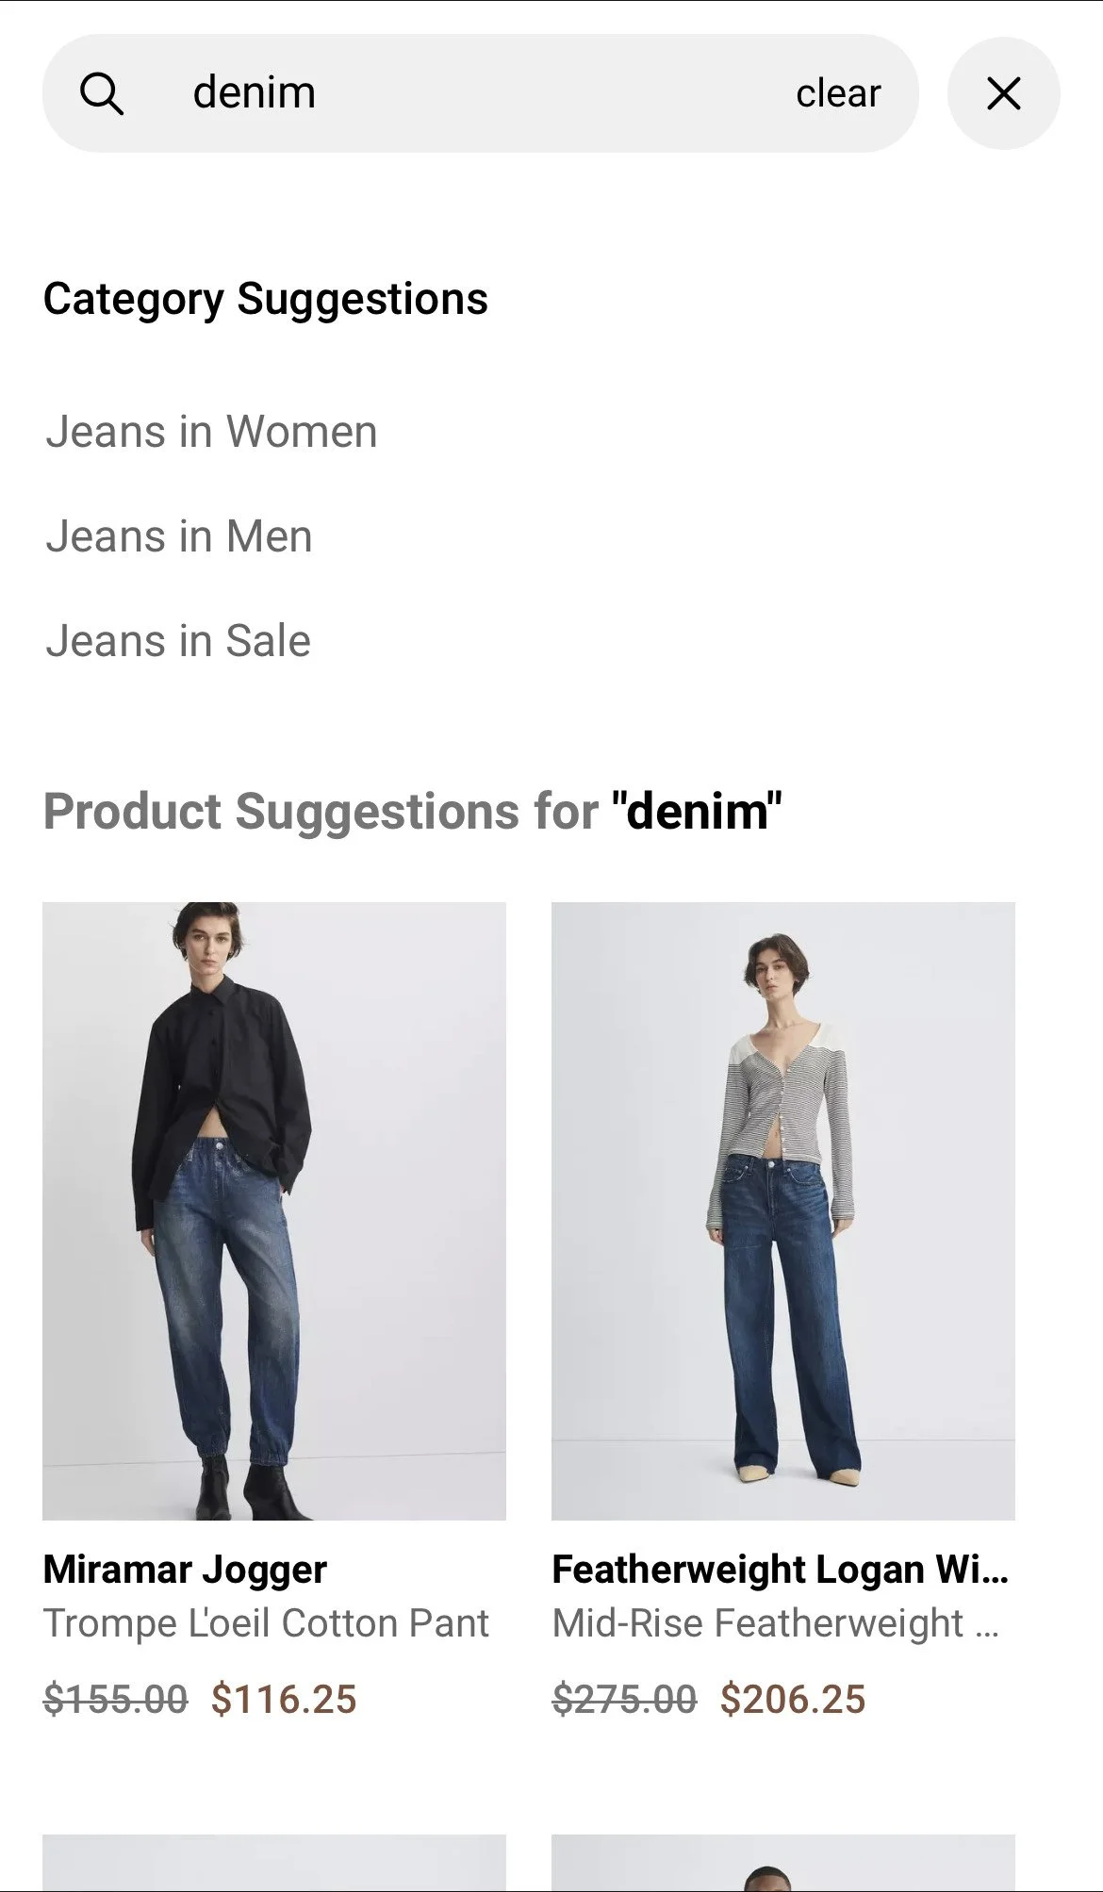Clear the denim search text
This screenshot has height=1892, width=1103.
pyautogui.click(x=838, y=93)
